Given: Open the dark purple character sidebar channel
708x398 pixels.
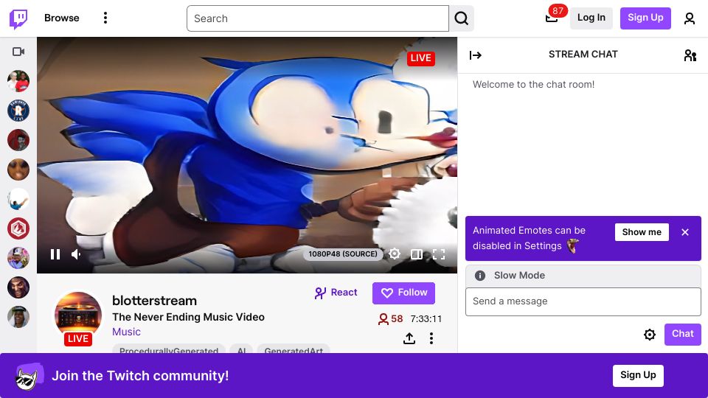Looking at the screenshot, I should click(18, 287).
